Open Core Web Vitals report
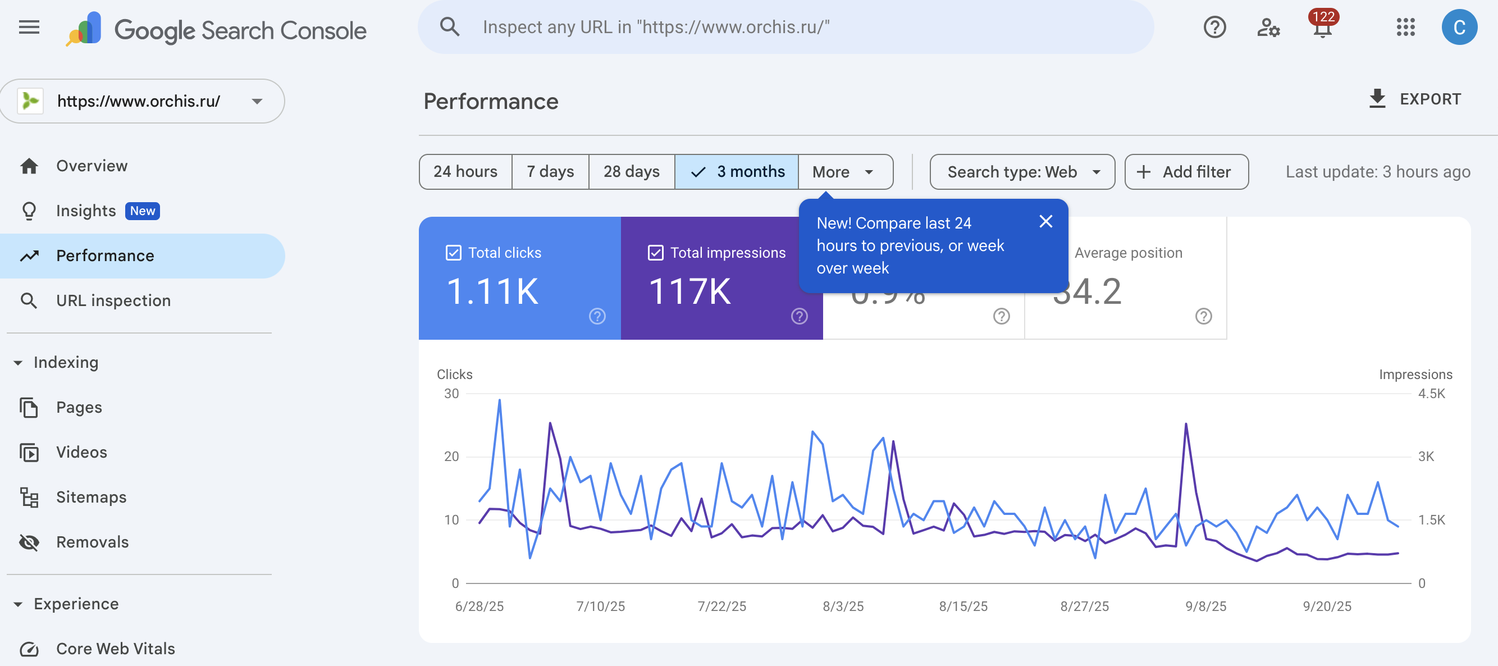Screen dimensions: 1498x666 (115, 648)
